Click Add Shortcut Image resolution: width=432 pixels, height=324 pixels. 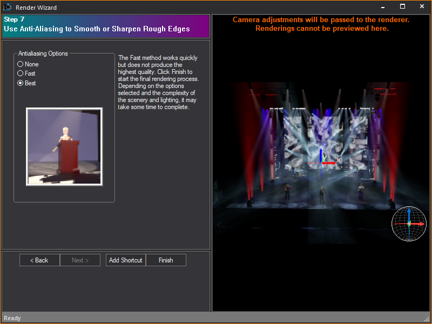[125, 260]
